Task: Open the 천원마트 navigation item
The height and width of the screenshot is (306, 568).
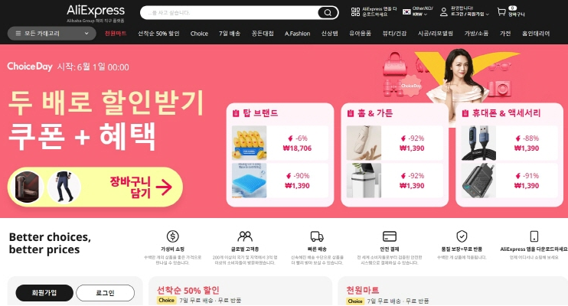Action: point(116,34)
